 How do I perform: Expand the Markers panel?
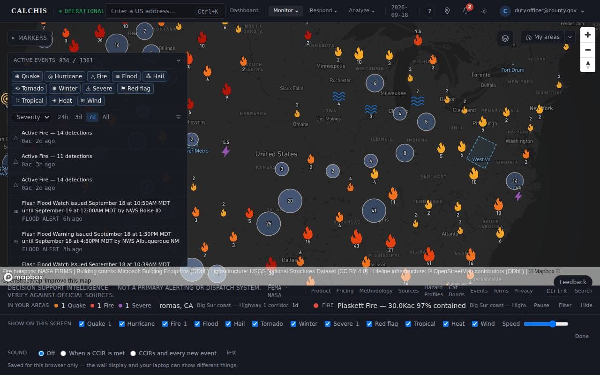coord(30,38)
